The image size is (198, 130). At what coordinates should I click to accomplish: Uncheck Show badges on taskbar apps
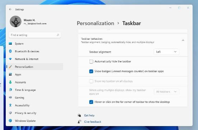91,71
